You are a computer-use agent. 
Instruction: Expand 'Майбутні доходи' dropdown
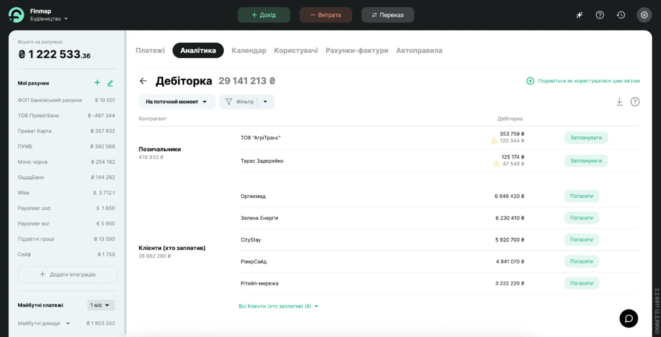[68, 323]
